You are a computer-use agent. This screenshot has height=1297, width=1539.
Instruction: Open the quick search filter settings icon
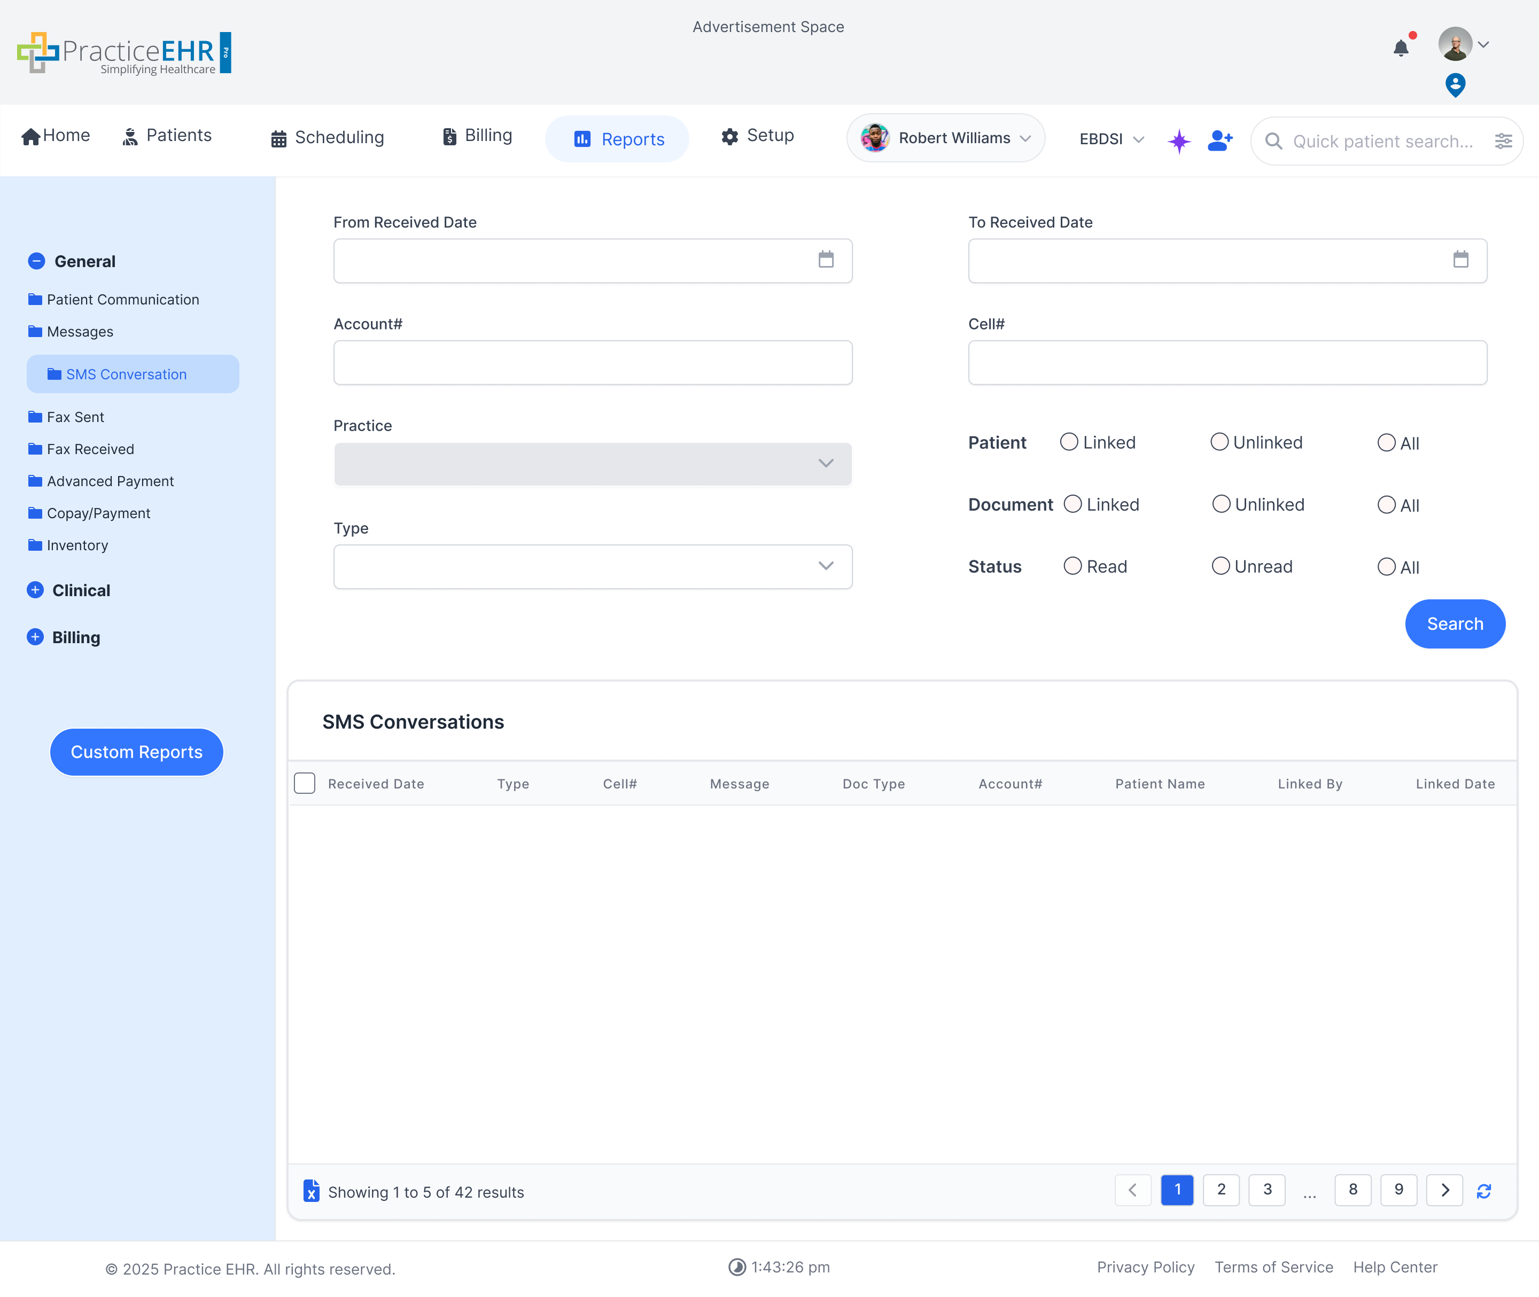(1503, 141)
